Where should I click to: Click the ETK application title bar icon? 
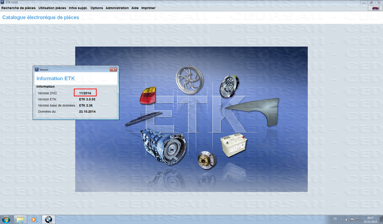[x=2, y=2]
